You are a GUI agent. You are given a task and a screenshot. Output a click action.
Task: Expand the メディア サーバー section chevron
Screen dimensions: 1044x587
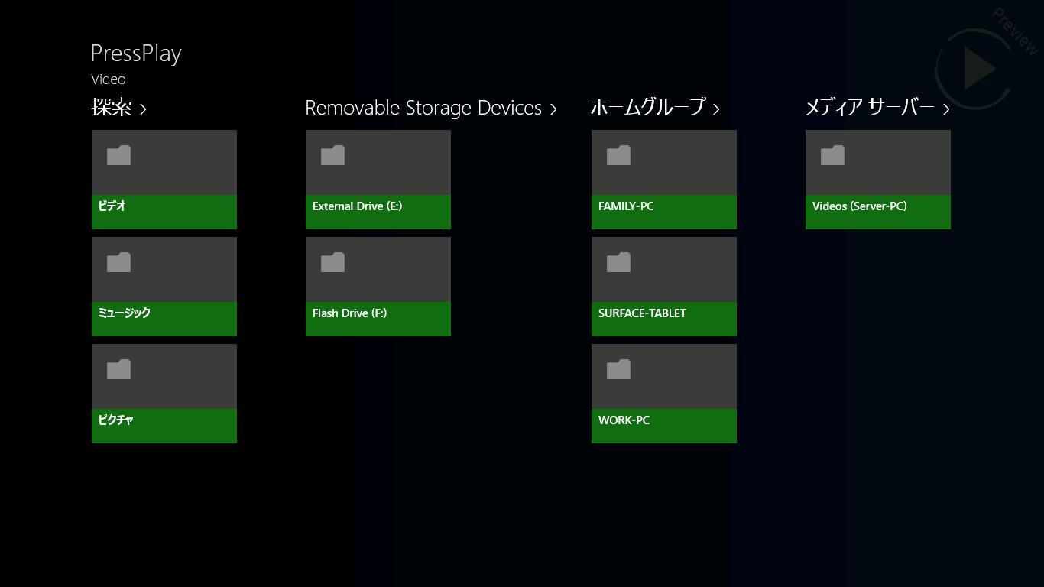[x=946, y=109]
